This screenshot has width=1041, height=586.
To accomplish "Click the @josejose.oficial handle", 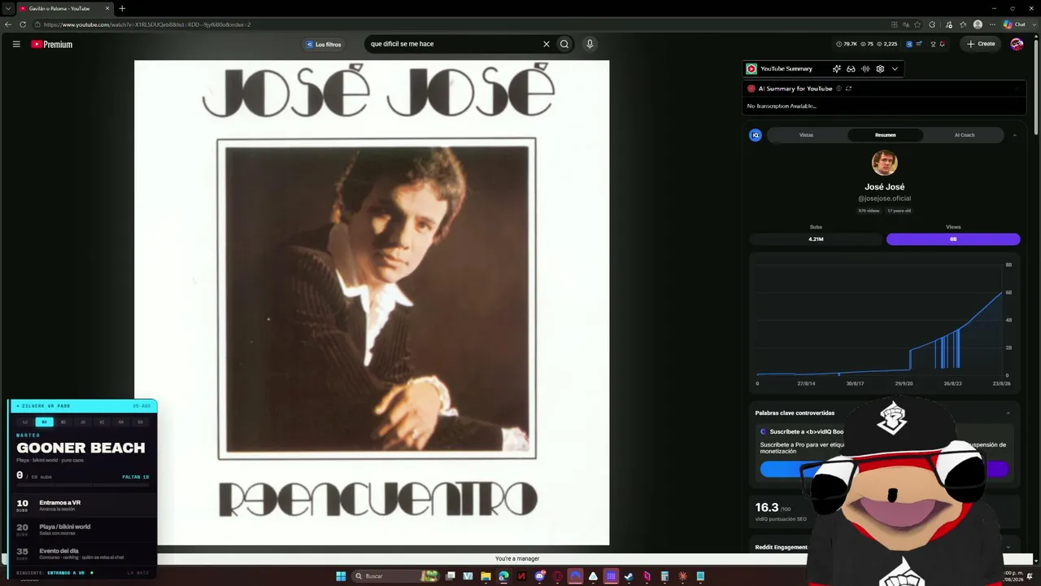I will (x=885, y=199).
